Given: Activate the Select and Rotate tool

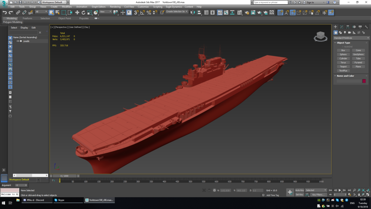Looking at the screenshot, I should pos(83,13).
